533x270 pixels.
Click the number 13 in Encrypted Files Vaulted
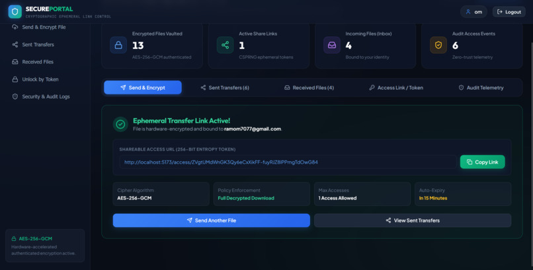pyautogui.click(x=138, y=46)
